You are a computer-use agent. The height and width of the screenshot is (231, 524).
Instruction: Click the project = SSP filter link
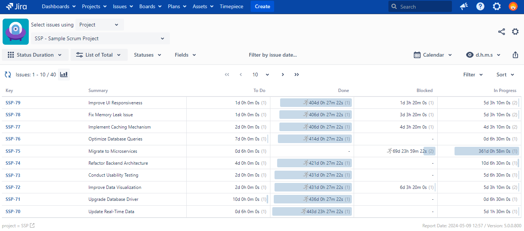coord(15,225)
